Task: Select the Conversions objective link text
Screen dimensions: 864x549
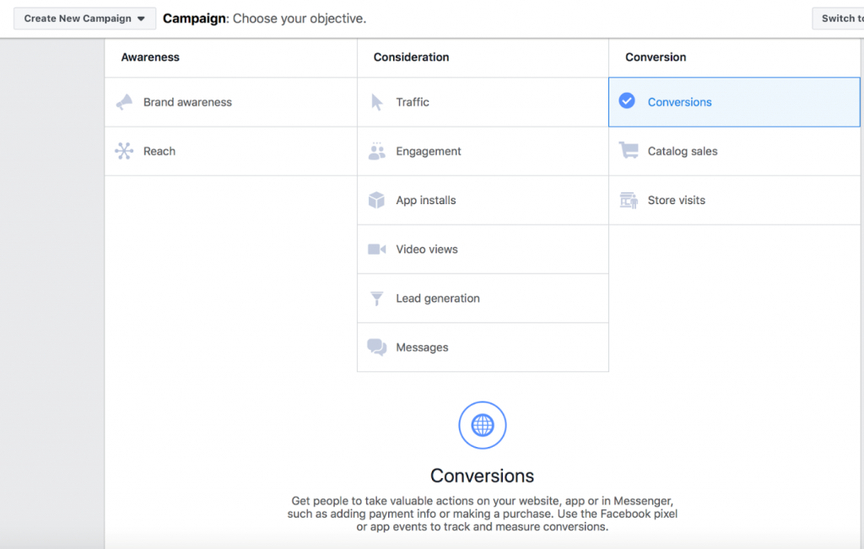Action: click(x=679, y=101)
